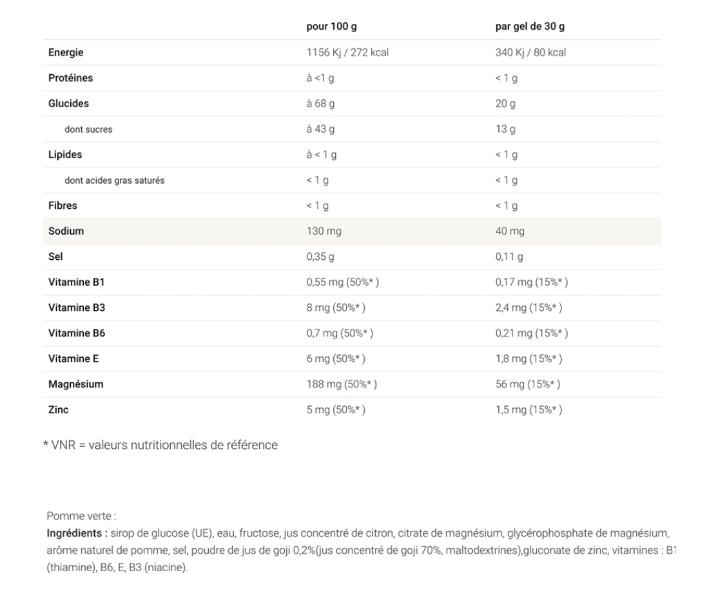Select the Vitamine B6 row label
718x606 pixels.
pyautogui.click(x=76, y=333)
